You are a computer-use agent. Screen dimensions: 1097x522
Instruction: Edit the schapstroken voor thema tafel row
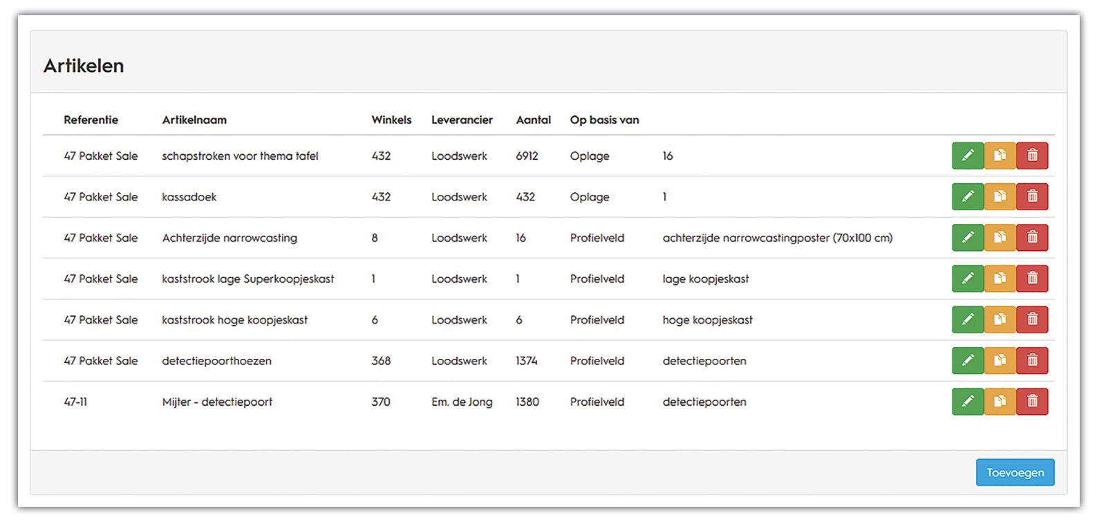(x=968, y=156)
